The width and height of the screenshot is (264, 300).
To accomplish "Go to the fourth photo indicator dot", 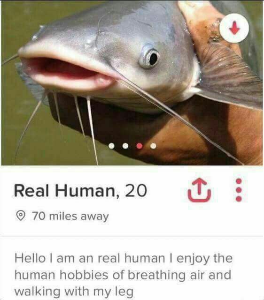I will point(153,146).
